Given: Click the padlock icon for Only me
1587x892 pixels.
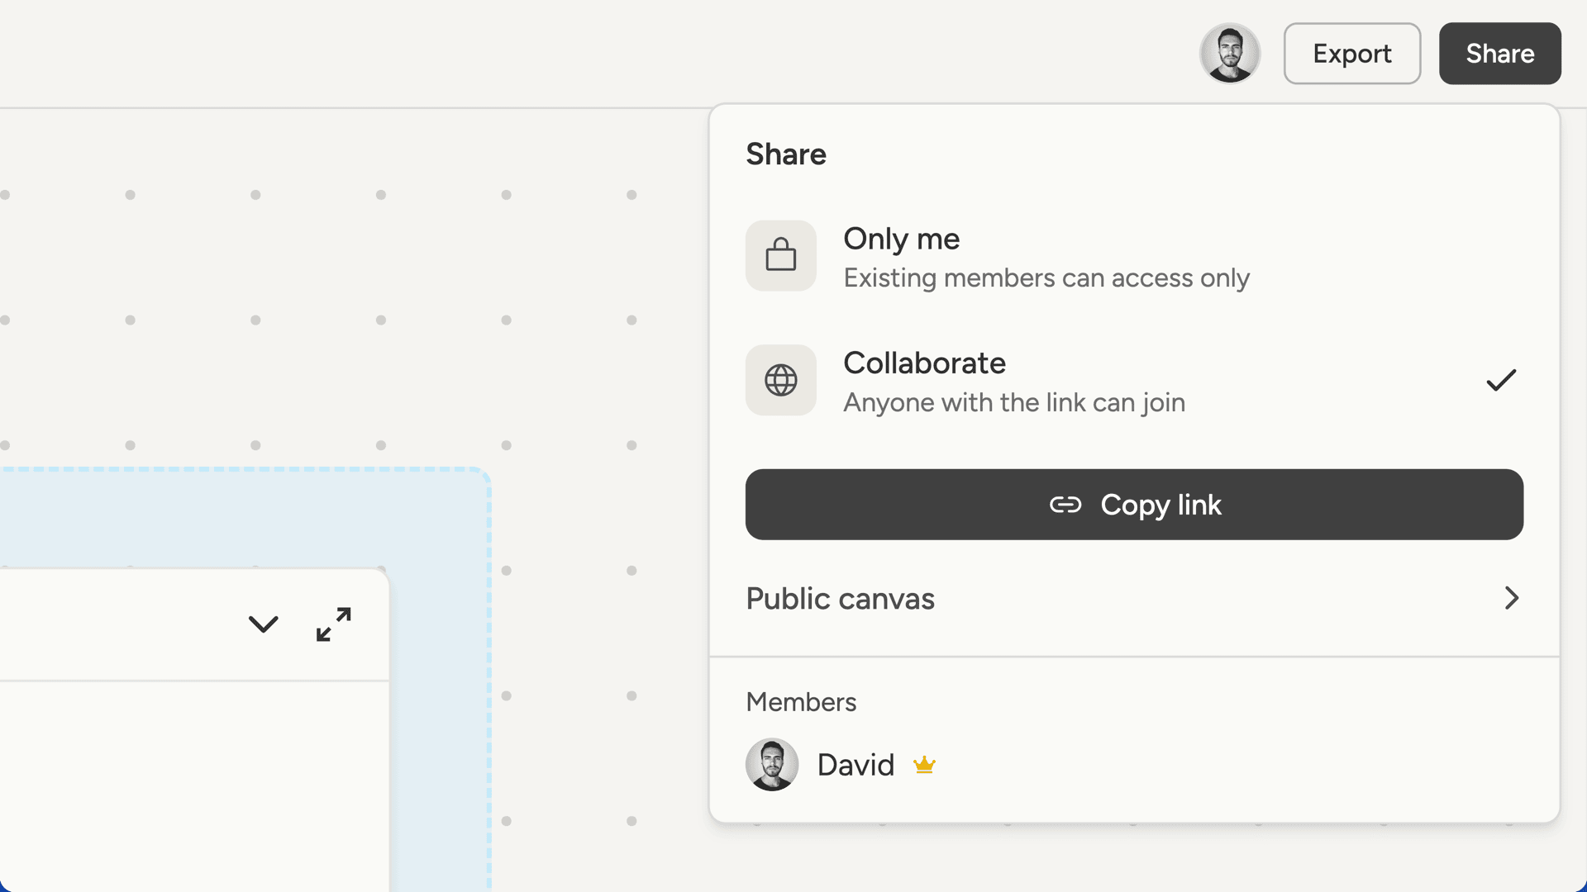Looking at the screenshot, I should point(780,255).
